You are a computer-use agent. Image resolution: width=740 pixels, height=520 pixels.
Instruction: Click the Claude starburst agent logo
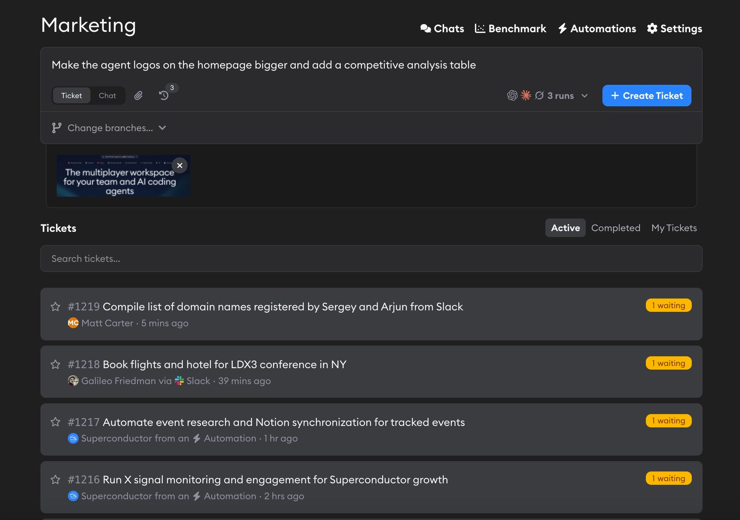tap(526, 96)
